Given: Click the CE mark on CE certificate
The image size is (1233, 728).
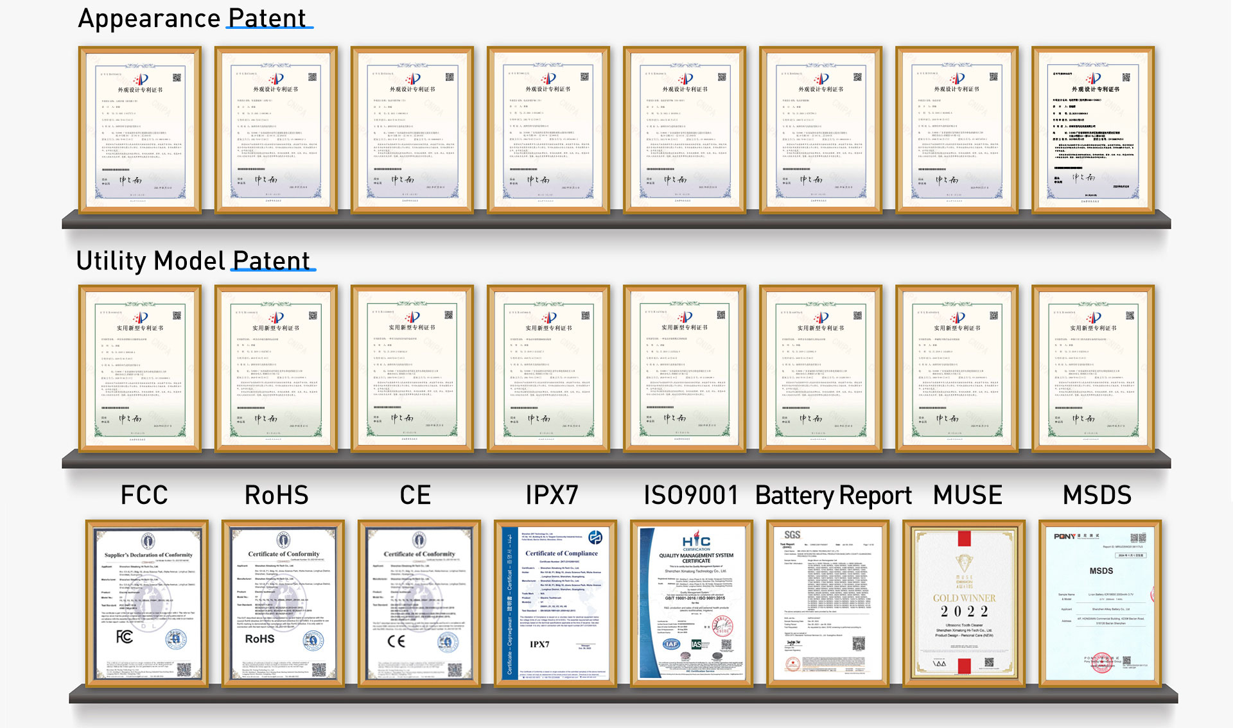Looking at the screenshot, I should click(396, 641).
